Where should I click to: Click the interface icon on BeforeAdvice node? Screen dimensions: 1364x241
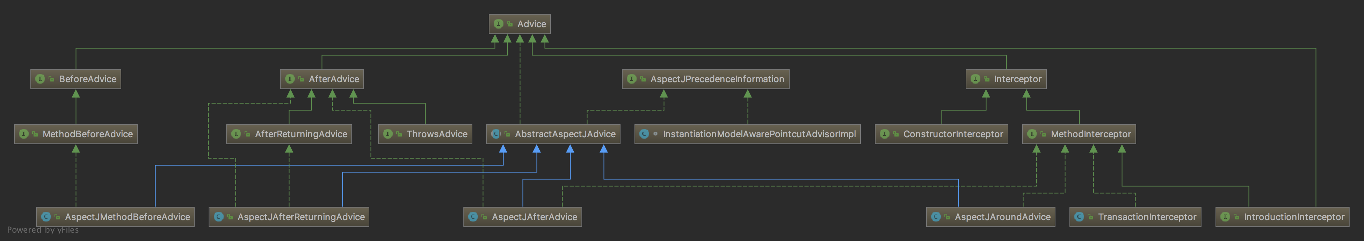40,79
